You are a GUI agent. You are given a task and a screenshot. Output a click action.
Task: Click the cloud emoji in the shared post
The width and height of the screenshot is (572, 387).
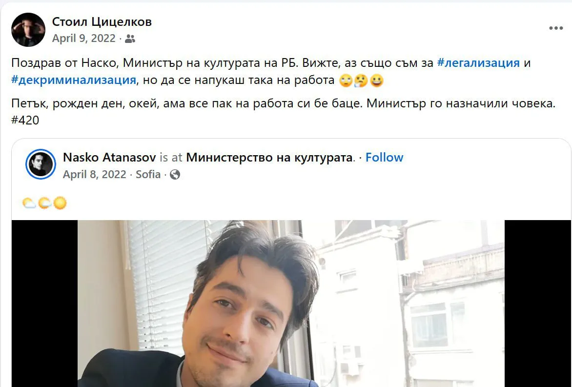[29, 203]
